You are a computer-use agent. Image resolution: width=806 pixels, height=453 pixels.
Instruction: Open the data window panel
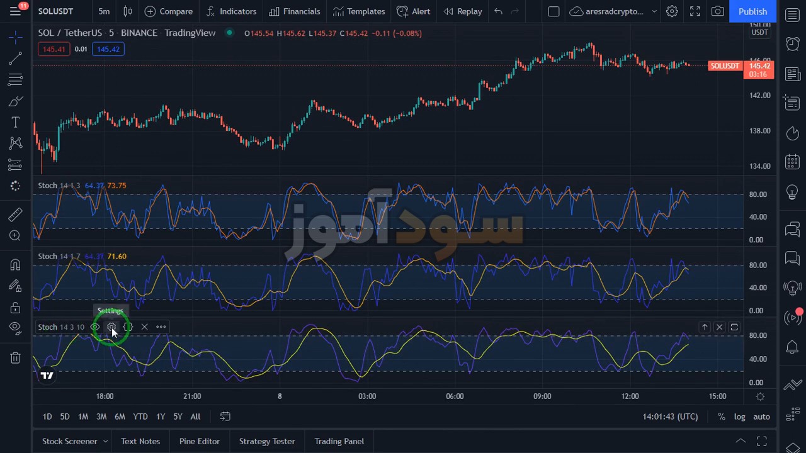792,103
